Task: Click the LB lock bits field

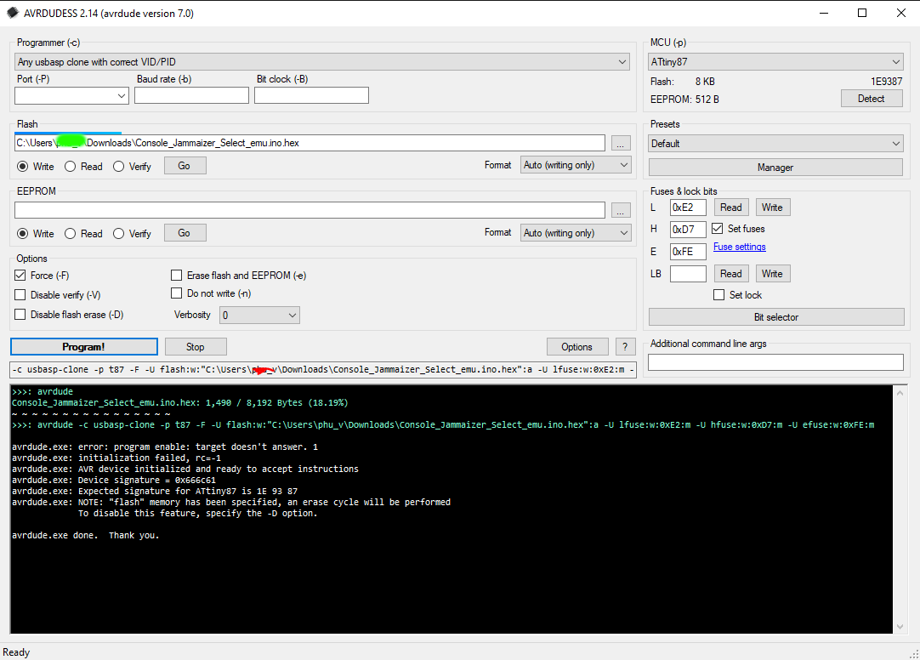Action: 688,273
